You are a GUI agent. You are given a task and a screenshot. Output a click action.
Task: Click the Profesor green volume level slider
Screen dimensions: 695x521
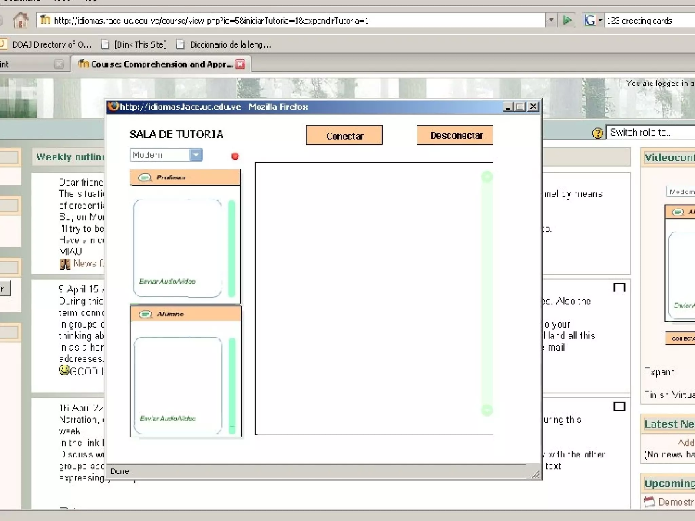[232, 249]
